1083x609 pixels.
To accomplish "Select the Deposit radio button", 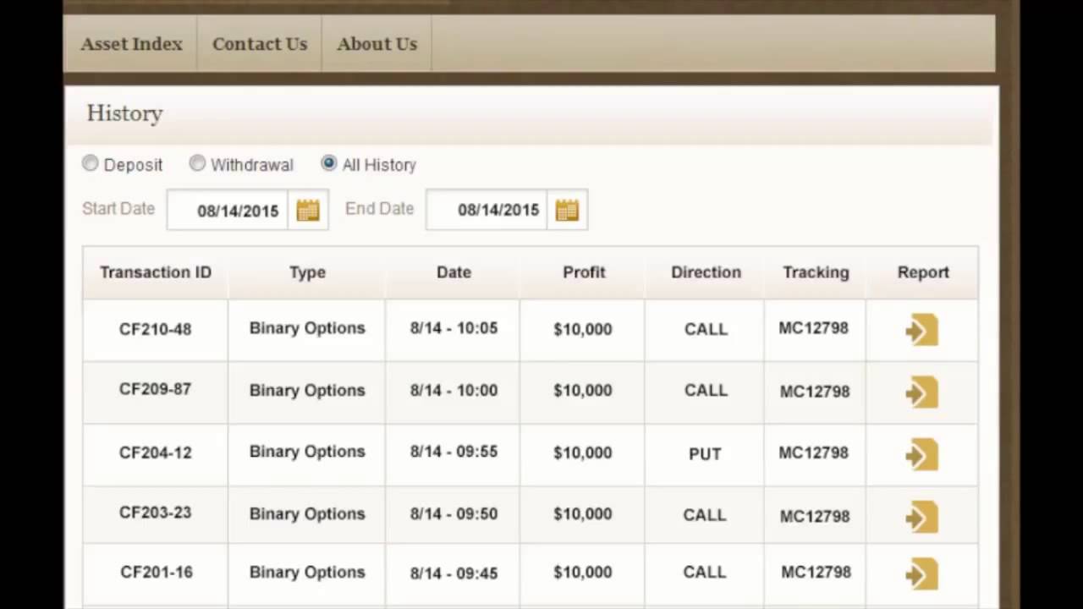I will (90, 164).
